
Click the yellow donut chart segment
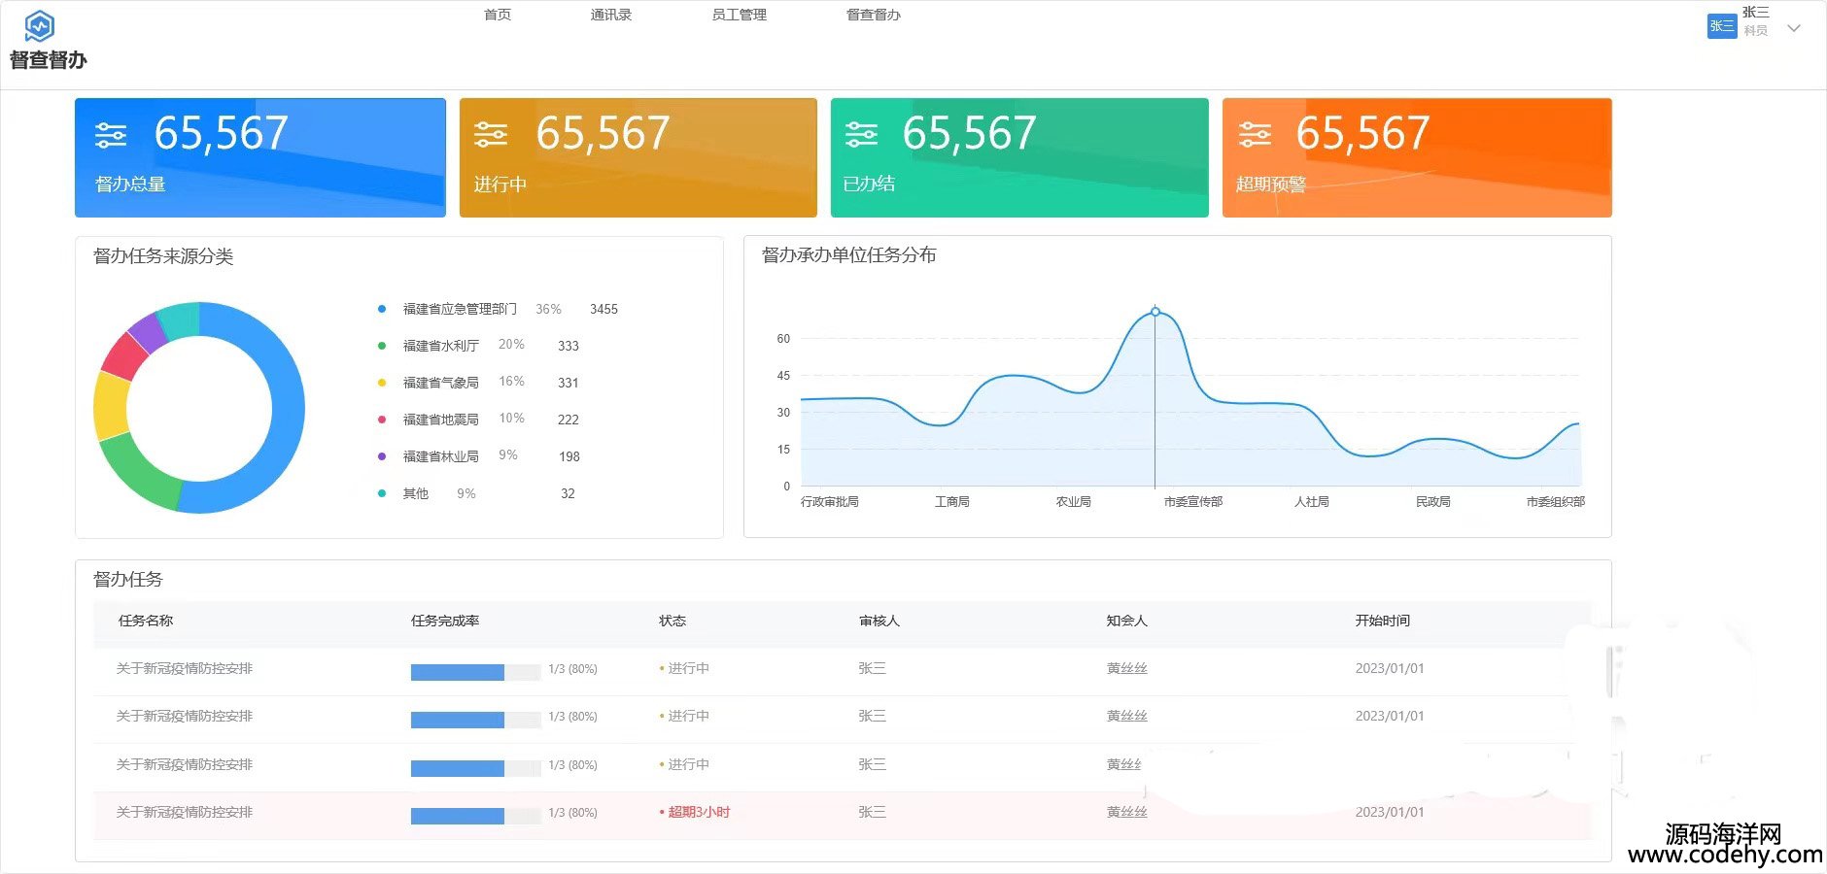[110, 406]
